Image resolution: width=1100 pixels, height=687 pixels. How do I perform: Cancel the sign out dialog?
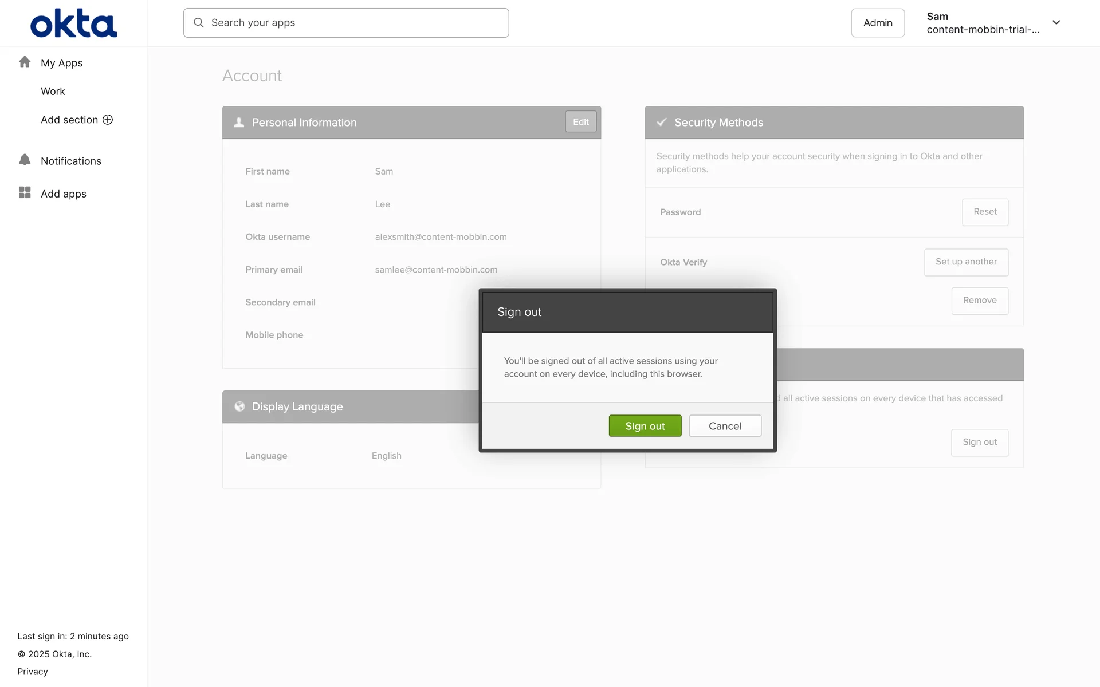pyautogui.click(x=725, y=426)
